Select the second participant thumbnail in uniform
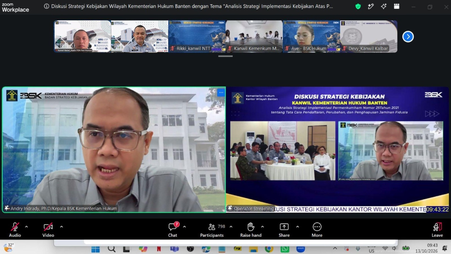Image resolution: width=451 pixels, height=254 pixels. click(140, 36)
